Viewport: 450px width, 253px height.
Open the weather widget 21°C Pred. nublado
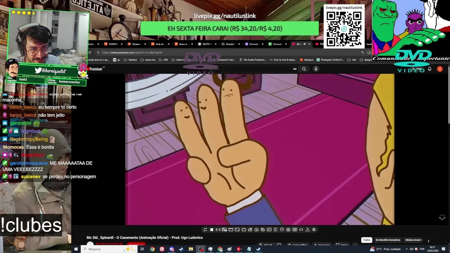[x=385, y=249]
